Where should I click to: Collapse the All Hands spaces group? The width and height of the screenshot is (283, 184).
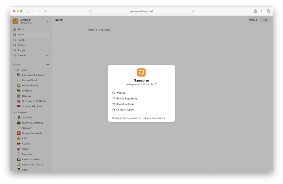[15, 70]
